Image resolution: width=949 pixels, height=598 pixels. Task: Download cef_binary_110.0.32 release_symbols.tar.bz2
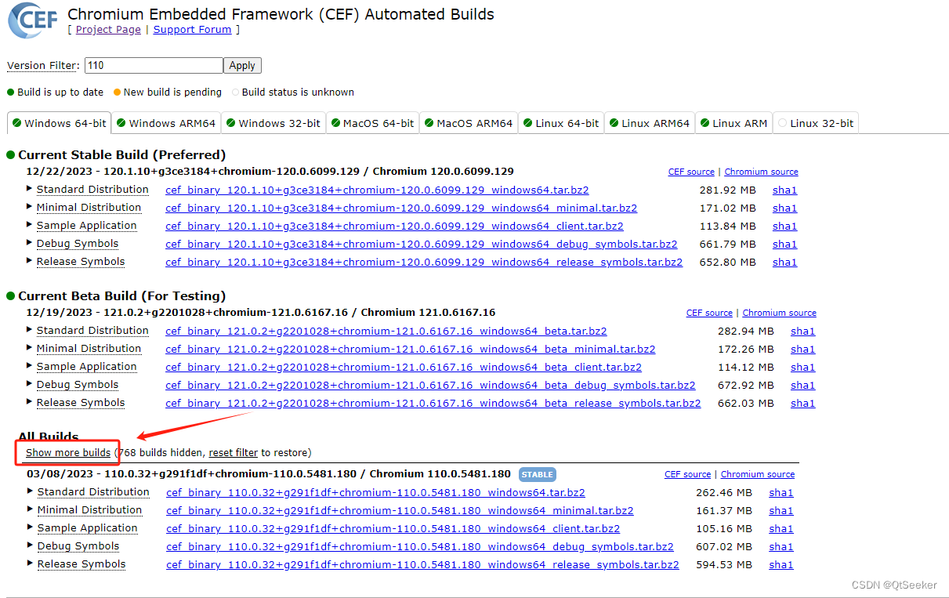(422, 565)
